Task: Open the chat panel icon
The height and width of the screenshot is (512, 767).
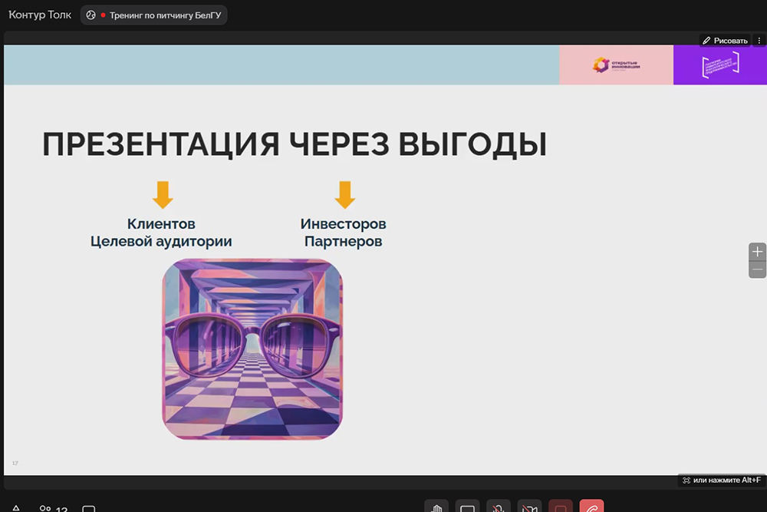Action: (x=89, y=509)
